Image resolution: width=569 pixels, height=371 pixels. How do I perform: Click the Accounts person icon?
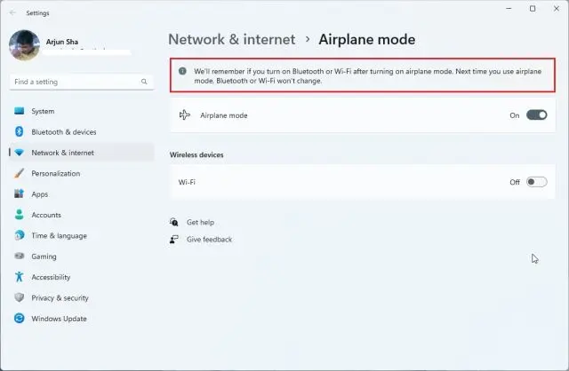point(19,215)
